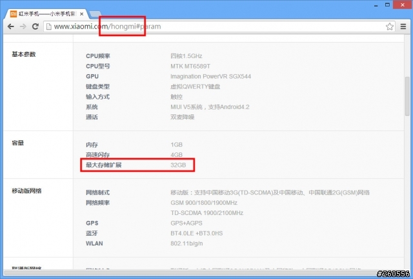Image resolution: width=413 pixels, height=279 pixels.
Task: Click the 系统 label
Action: click(92, 107)
